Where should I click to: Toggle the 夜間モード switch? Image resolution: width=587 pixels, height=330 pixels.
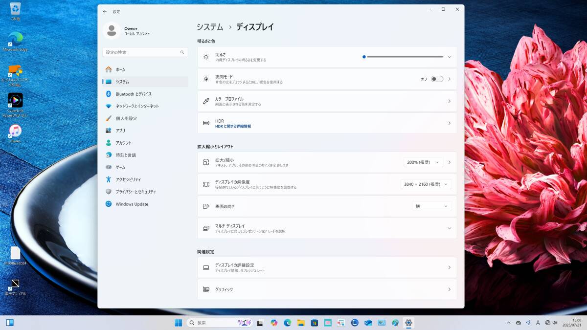[x=437, y=79]
